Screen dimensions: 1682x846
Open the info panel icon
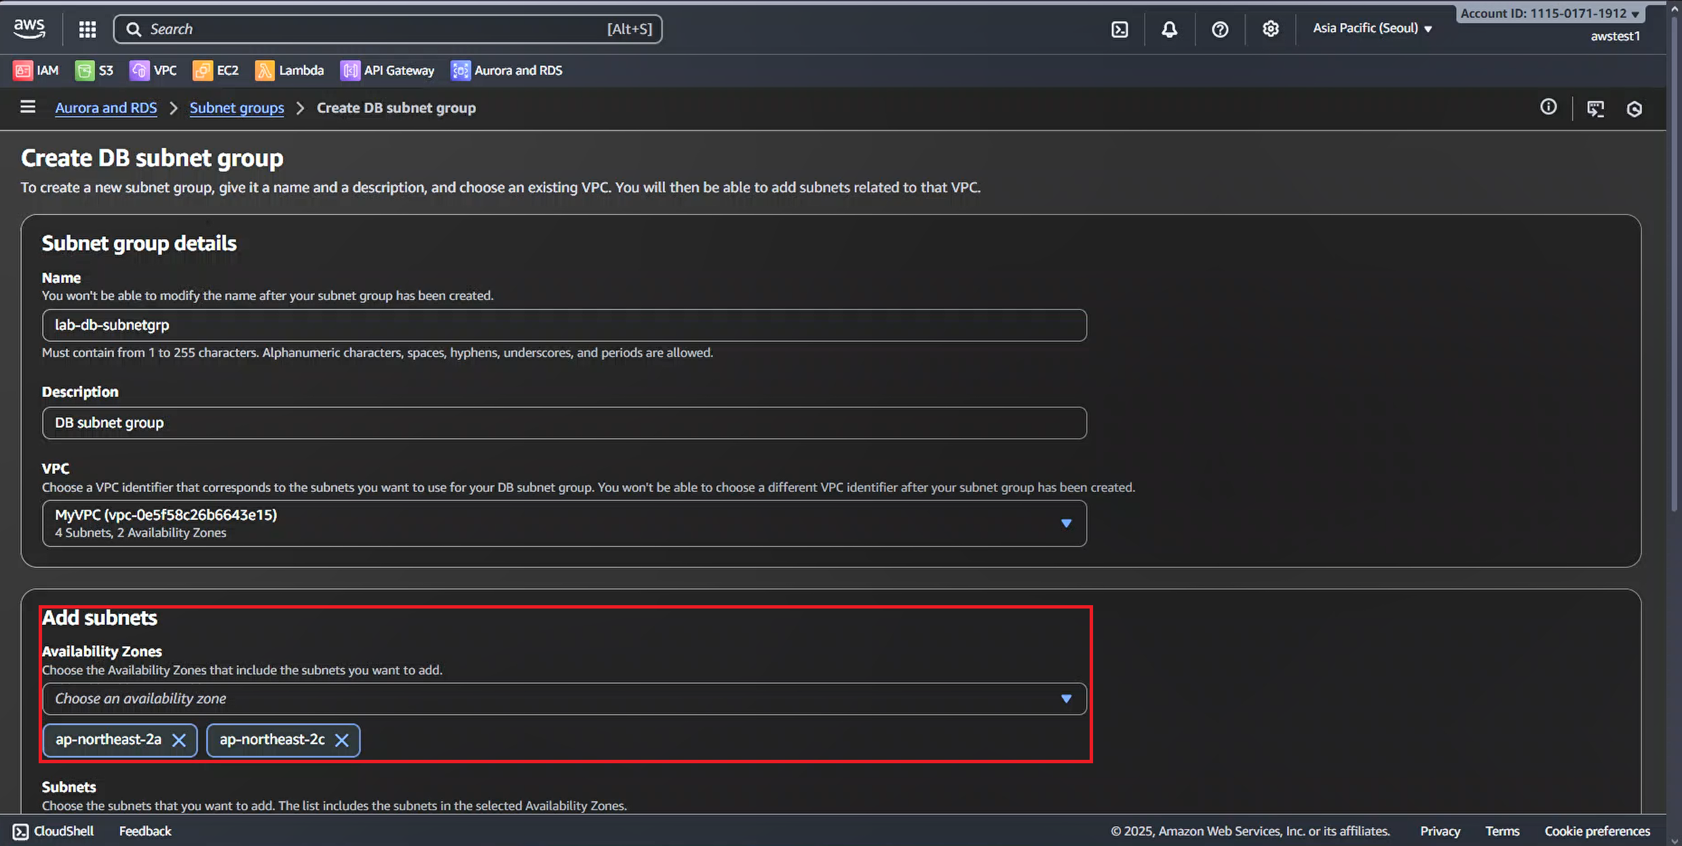point(1548,107)
